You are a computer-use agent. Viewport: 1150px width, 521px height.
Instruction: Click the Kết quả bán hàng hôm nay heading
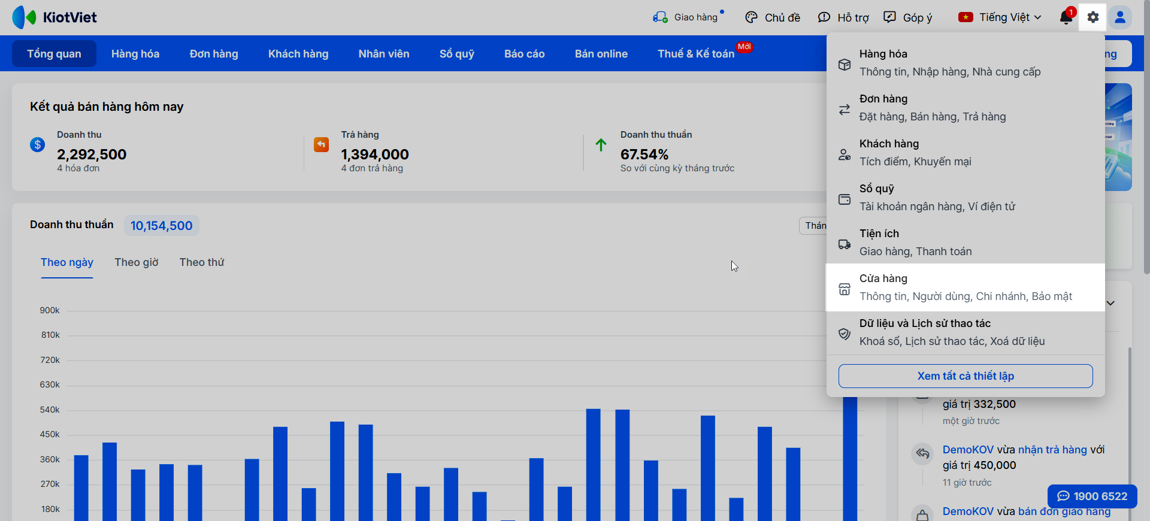(x=107, y=107)
